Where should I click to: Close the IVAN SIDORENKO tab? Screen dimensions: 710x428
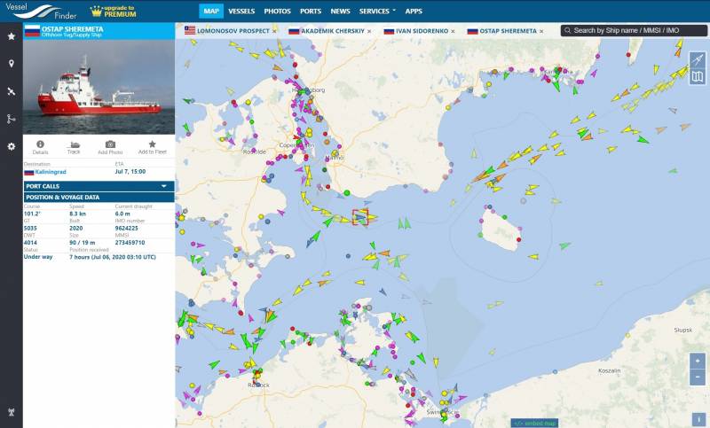[x=454, y=31]
